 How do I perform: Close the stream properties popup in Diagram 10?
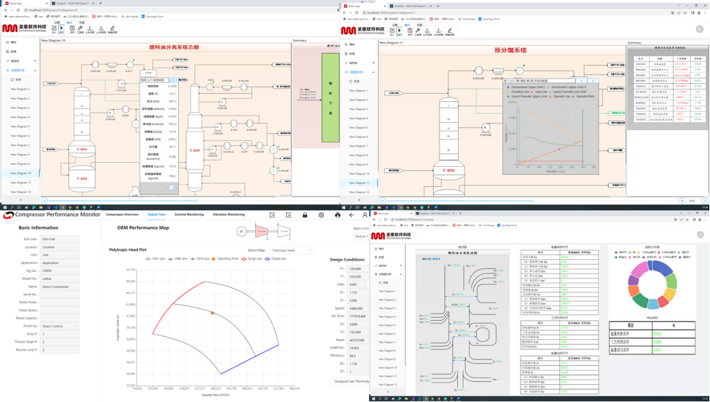[x=176, y=80]
